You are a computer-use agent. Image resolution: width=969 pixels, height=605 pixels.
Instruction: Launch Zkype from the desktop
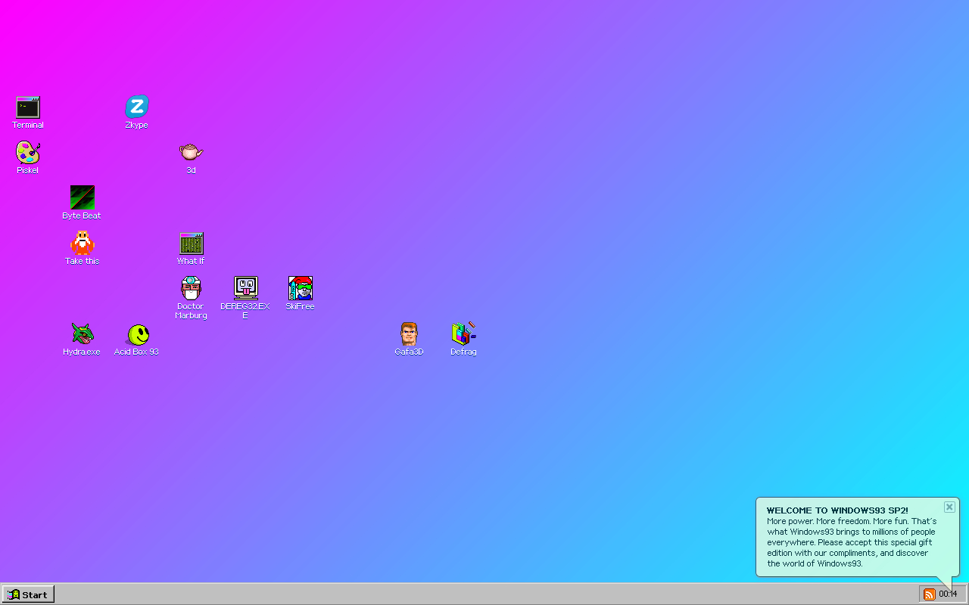point(137,108)
